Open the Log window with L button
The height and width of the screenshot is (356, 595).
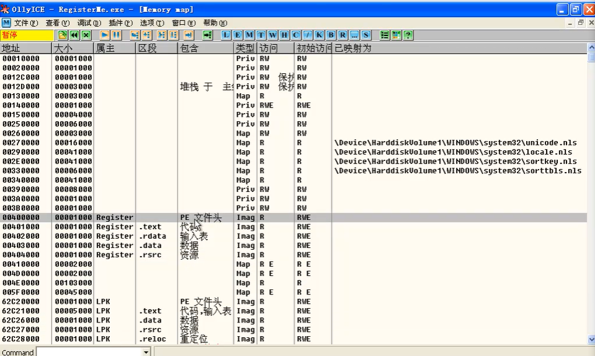coord(226,35)
